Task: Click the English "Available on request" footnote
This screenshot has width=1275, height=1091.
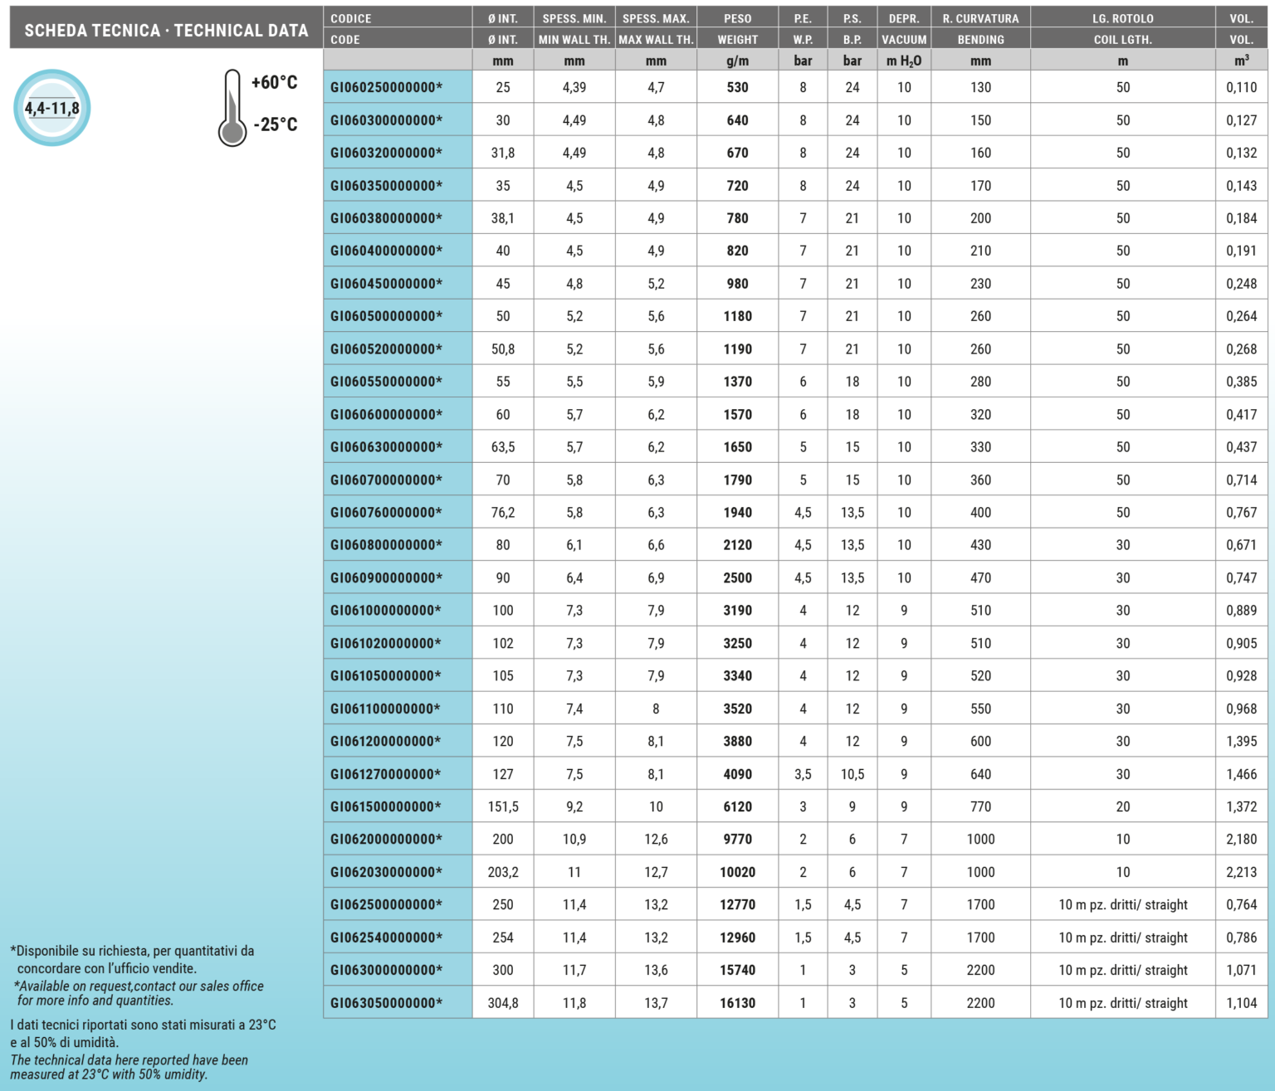Action: 139,993
